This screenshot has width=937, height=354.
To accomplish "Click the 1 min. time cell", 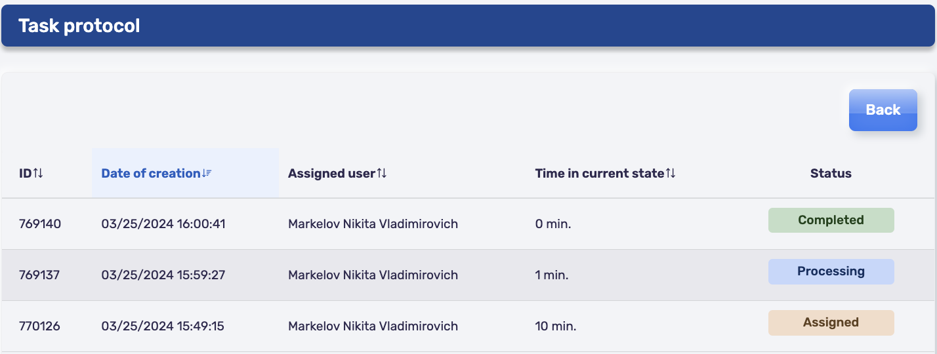I will (552, 275).
